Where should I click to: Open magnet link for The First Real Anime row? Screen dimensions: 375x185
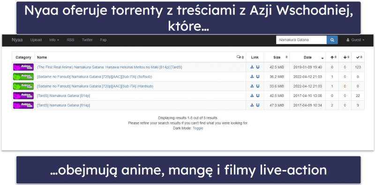pyautogui.click(x=257, y=67)
